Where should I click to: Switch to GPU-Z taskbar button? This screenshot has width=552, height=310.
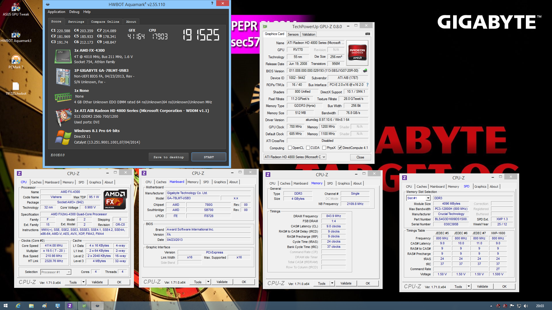point(84,306)
